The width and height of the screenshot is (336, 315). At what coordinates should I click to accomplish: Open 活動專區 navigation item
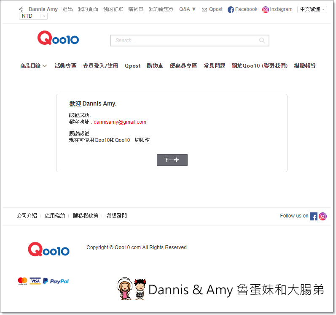(x=65, y=66)
